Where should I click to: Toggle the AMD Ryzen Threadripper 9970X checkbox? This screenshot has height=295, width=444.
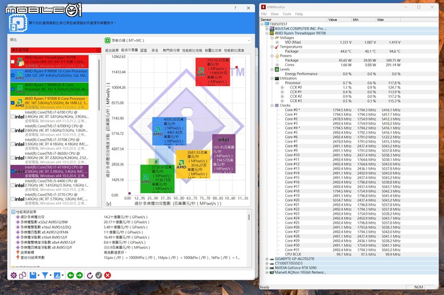[x=13, y=61]
